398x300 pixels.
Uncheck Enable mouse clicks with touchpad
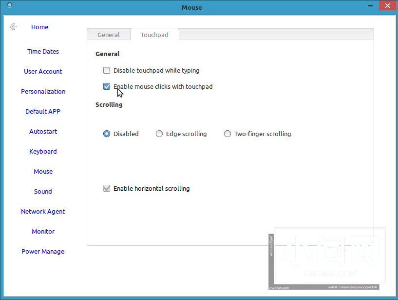click(x=107, y=86)
